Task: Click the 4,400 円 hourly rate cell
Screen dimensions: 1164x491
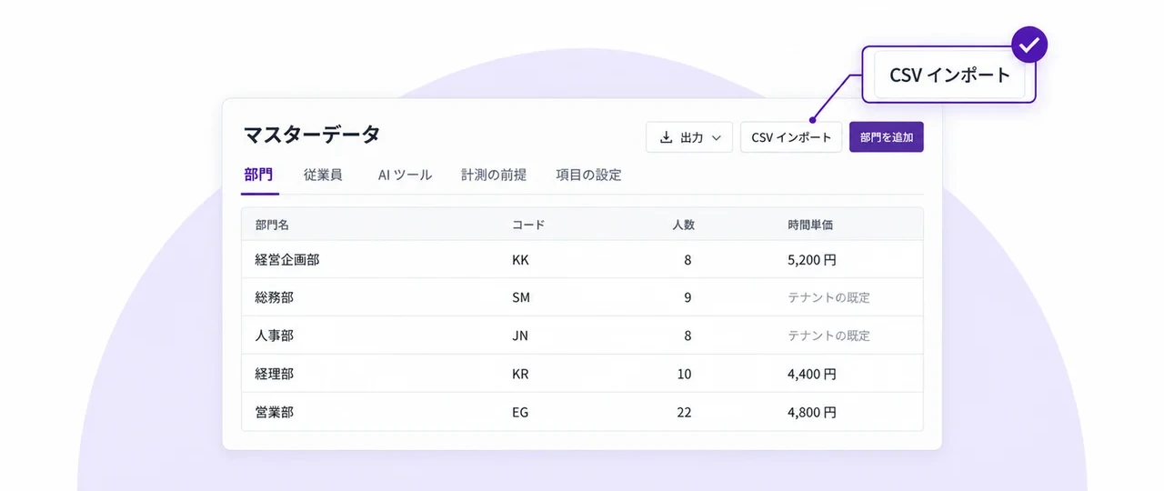Action: (812, 374)
